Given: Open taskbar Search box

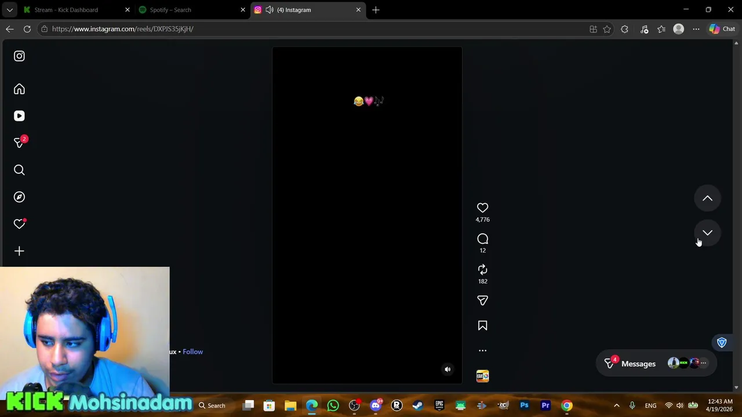Looking at the screenshot, I should (x=212, y=405).
